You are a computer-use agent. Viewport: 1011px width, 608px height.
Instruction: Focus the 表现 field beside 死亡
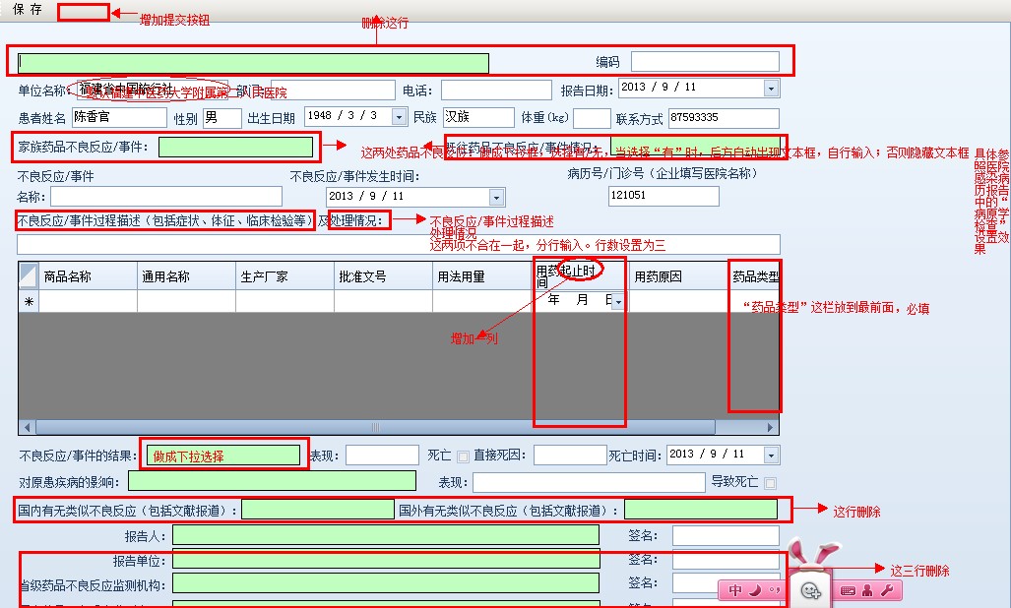(x=382, y=456)
